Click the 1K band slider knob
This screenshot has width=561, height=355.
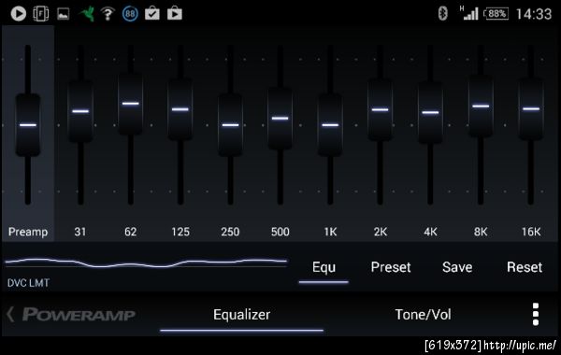coord(330,125)
